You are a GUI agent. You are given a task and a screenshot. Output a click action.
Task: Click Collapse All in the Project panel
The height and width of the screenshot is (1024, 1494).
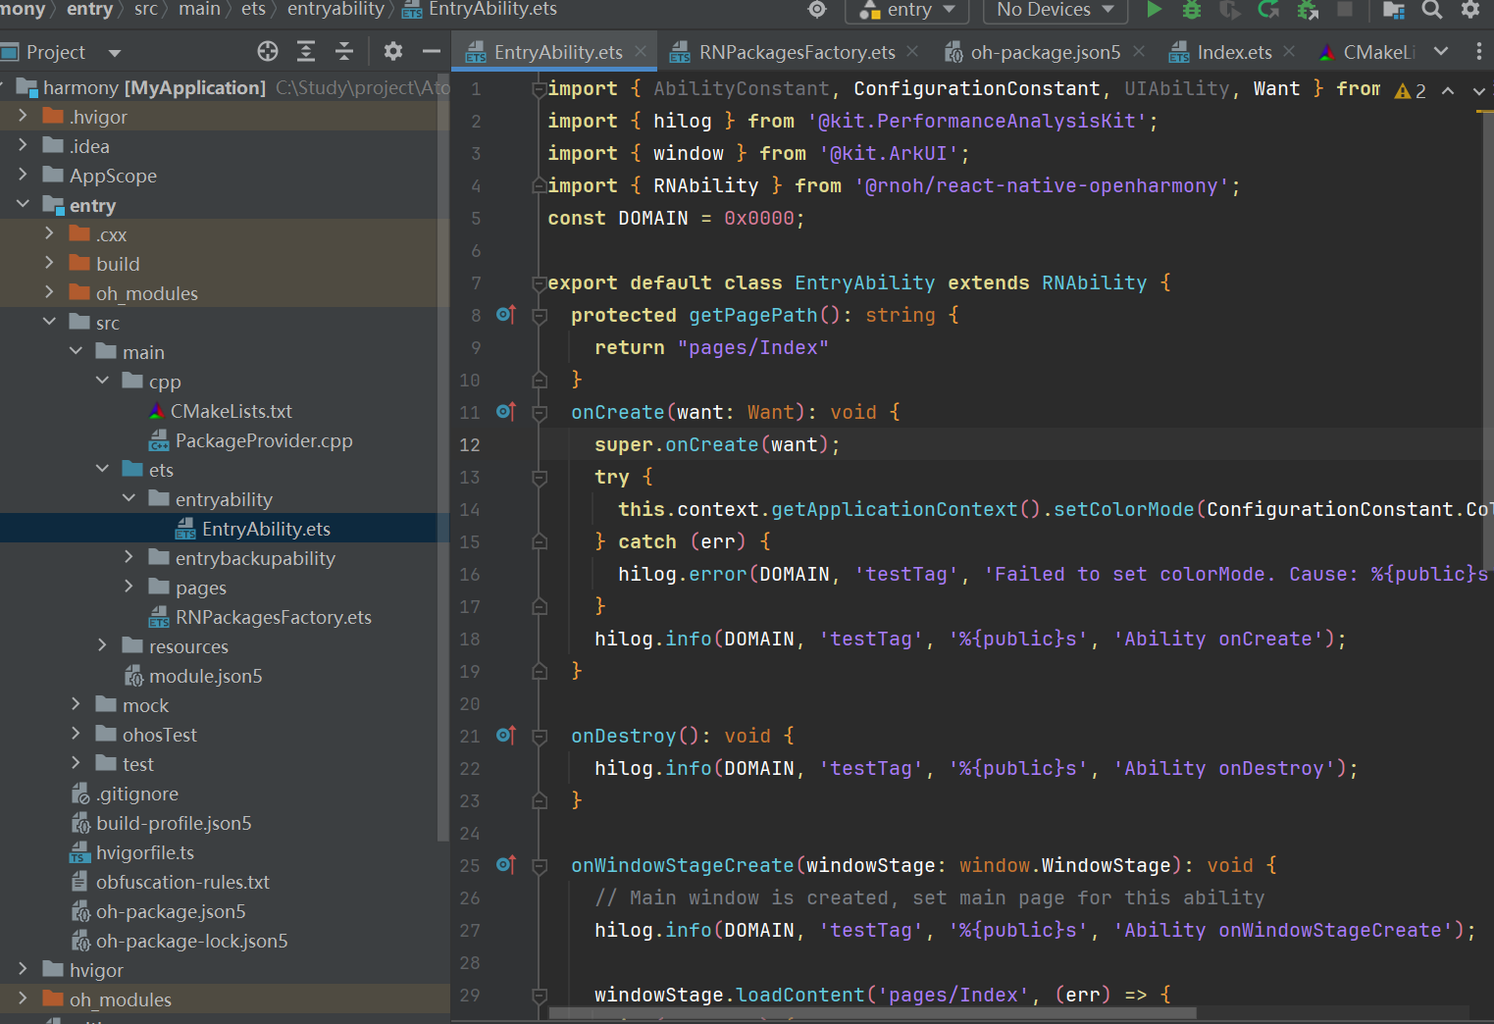tap(344, 52)
